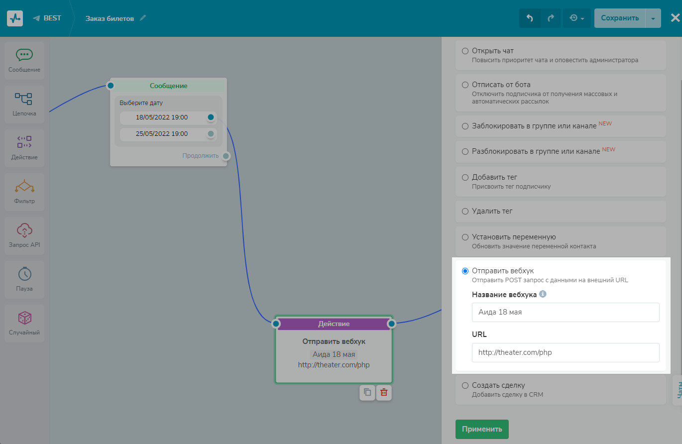The width and height of the screenshot is (682, 444).
Task: Click the BEST bot breadcrumb
Action: click(x=47, y=18)
